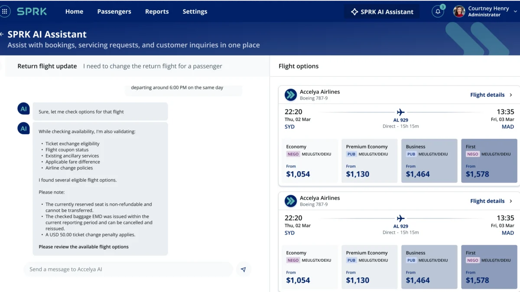This screenshot has height=292, width=520.
Task: Click the SYD airport code in the first card
Action: pos(289,127)
